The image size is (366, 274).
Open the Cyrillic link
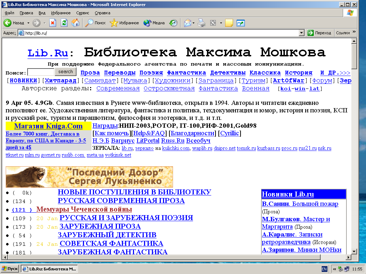[230, 133]
